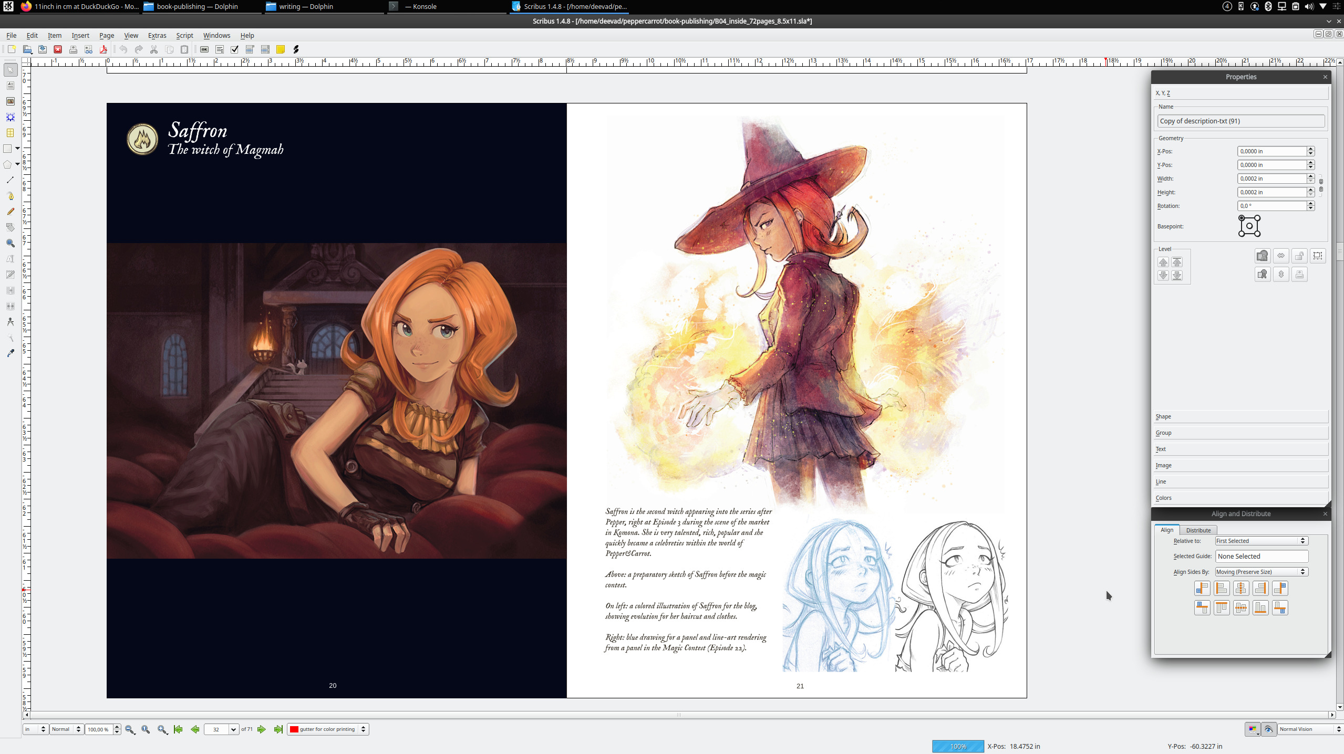The height and width of the screenshot is (754, 1344).
Task: Go to next page green arrow
Action: (262, 729)
